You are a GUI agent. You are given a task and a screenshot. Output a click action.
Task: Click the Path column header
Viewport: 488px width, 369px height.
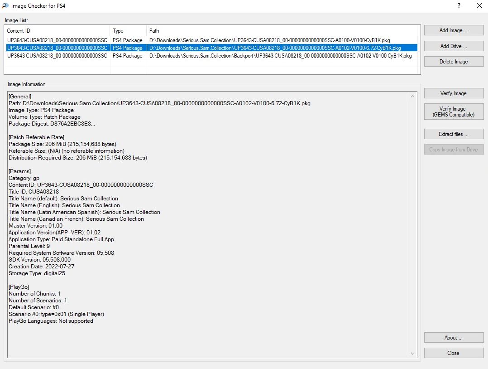(283, 31)
